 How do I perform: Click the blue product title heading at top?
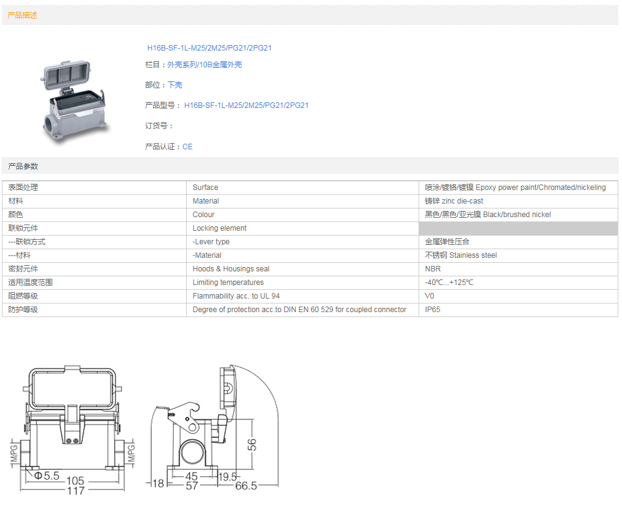[209, 48]
